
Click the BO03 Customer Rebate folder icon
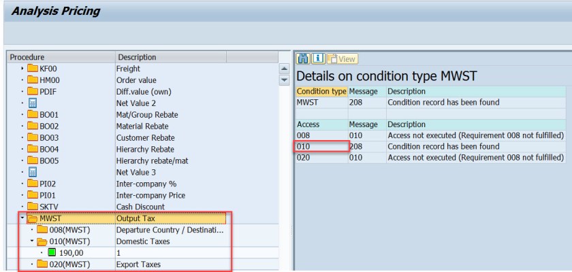click(33, 138)
